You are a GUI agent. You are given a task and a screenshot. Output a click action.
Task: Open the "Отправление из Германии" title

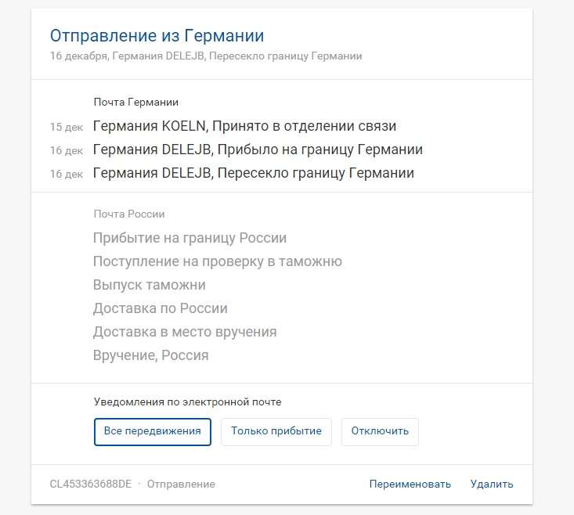point(157,35)
